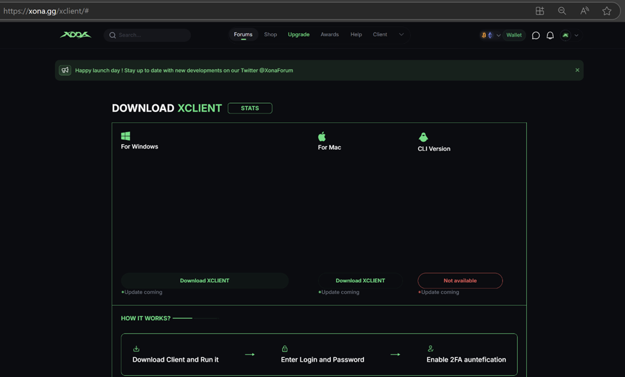
Task: Click the launch day announcement text
Action: pos(184,70)
